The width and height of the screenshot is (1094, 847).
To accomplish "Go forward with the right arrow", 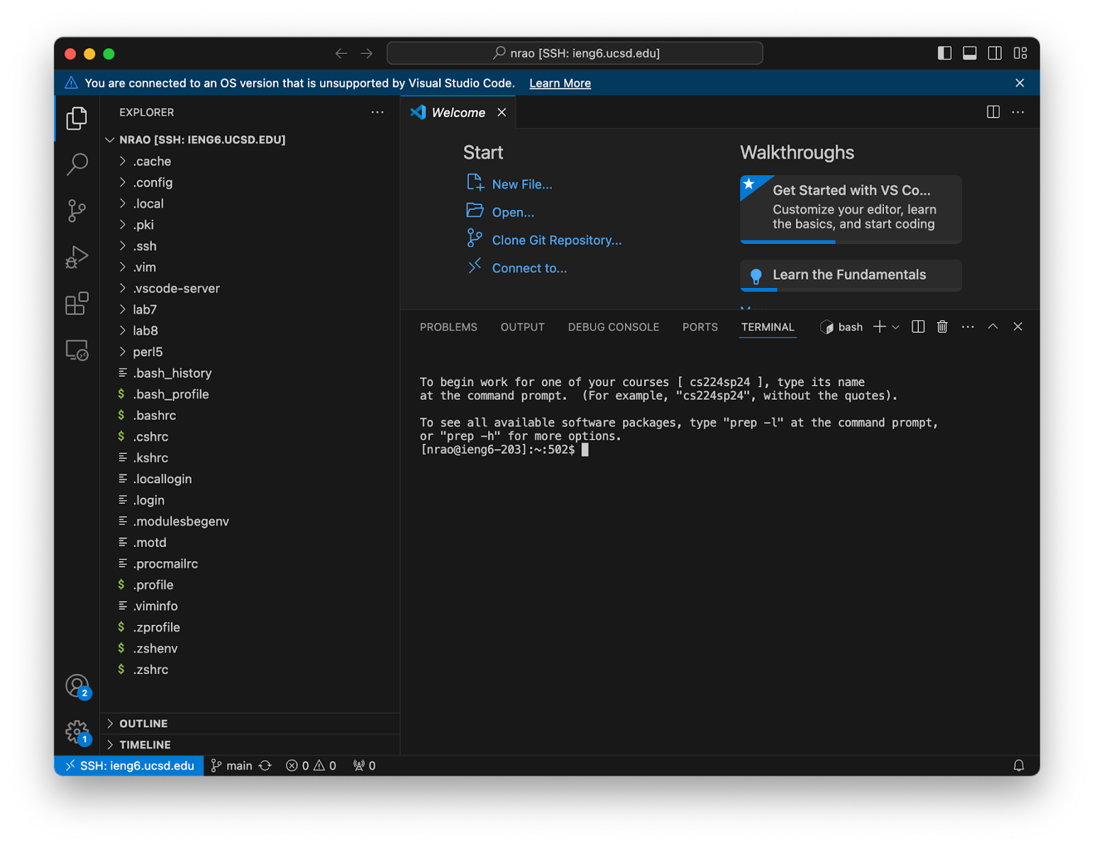I will point(366,53).
